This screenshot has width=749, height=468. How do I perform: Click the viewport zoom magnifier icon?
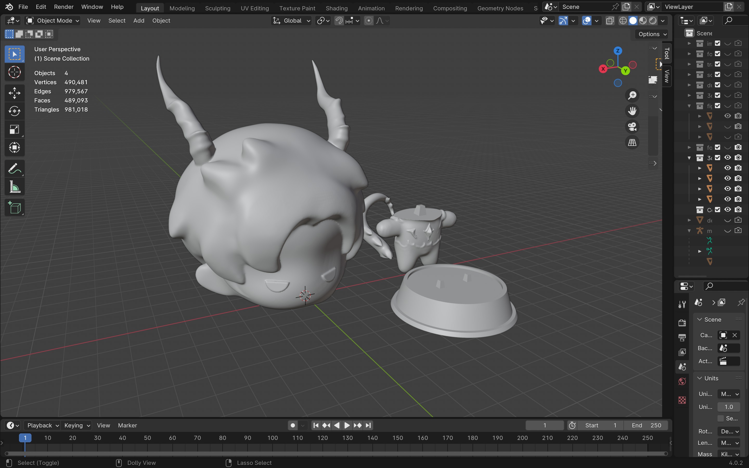pyautogui.click(x=632, y=95)
